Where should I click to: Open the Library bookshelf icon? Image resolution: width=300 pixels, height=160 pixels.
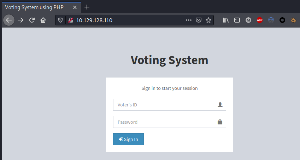click(x=226, y=20)
